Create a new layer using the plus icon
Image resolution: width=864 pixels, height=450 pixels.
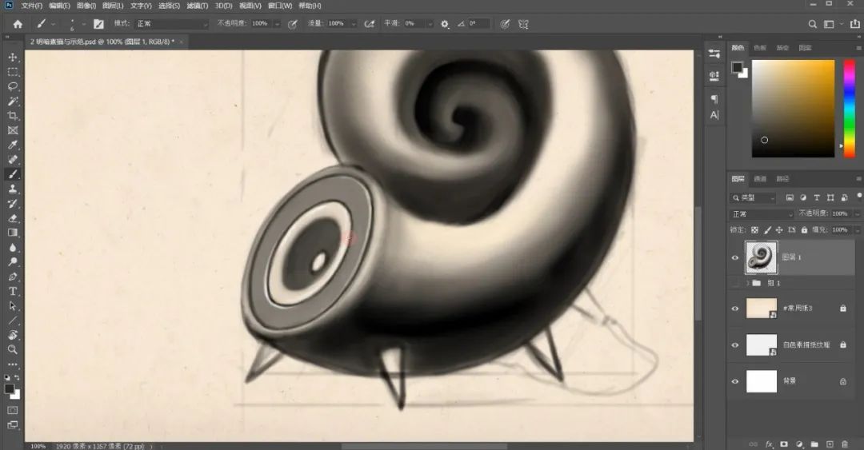(x=830, y=444)
